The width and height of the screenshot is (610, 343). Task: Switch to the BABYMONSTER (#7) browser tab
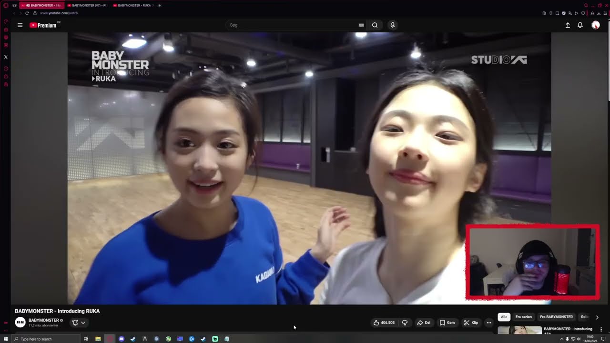pyautogui.click(x=87, y=5)
